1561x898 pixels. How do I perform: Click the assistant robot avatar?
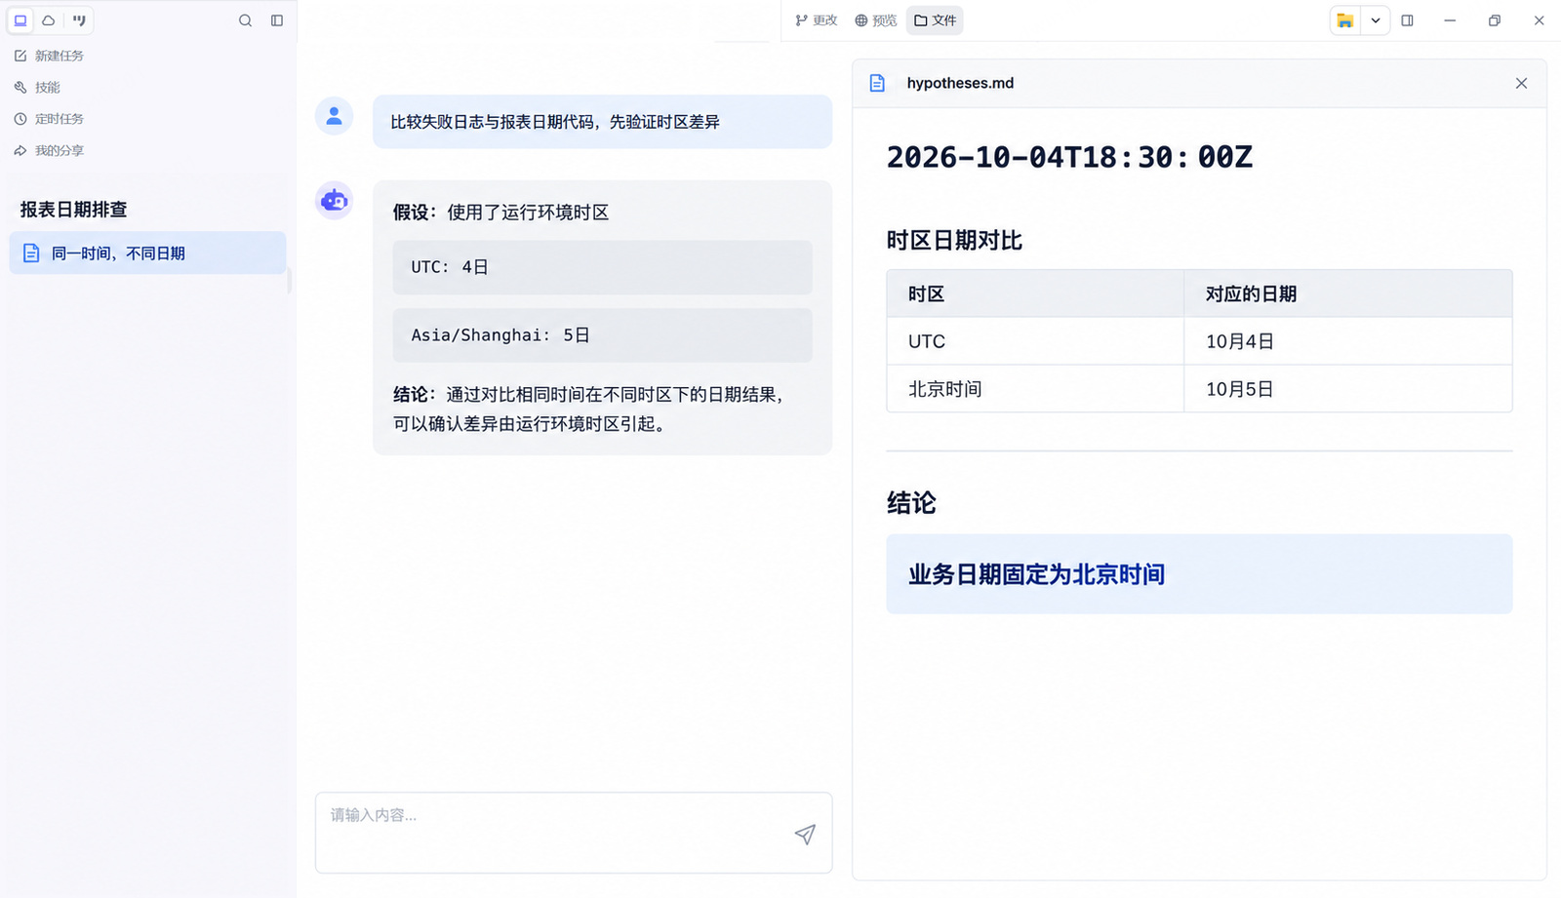pyautogui.click(x=334, y=200)
